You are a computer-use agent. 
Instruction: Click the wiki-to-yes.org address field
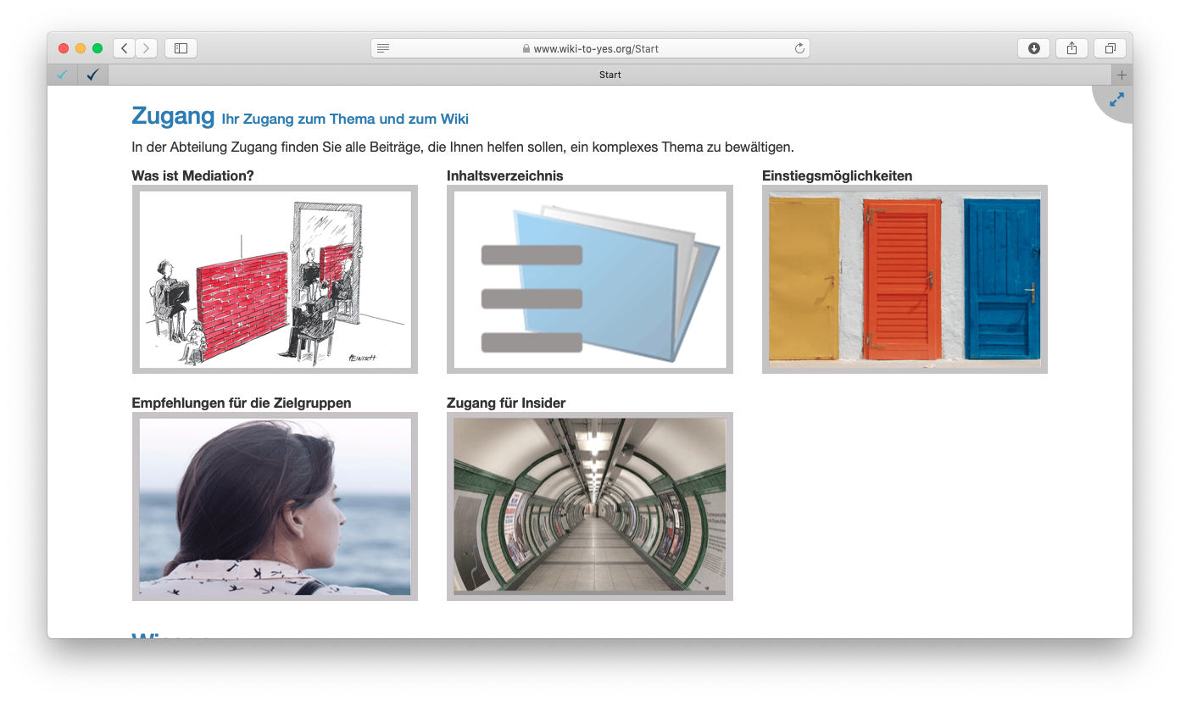pos(590,48)
